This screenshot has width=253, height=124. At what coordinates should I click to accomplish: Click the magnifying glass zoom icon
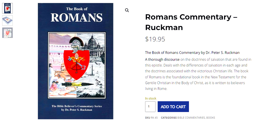(x=127, y=10)
